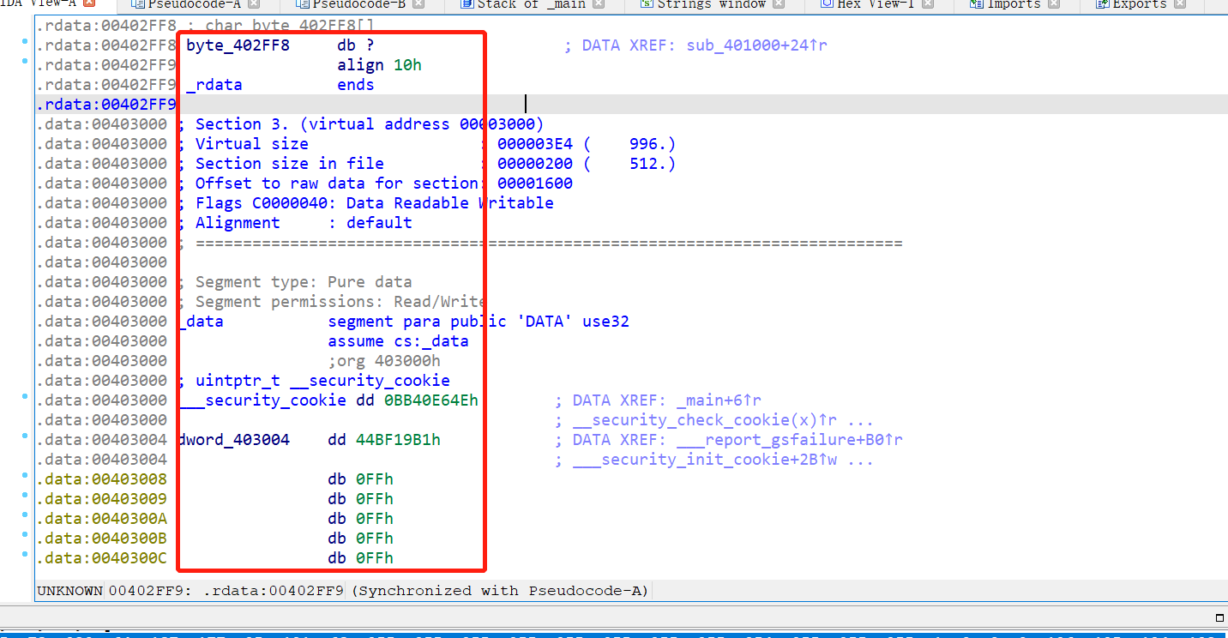
Task: Open the Stack of _main tab
Action: [x=523, y=3]
